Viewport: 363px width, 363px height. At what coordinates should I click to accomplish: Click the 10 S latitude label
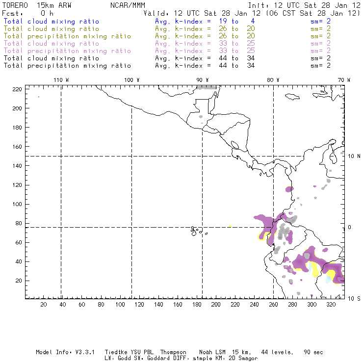coord(354,298)
